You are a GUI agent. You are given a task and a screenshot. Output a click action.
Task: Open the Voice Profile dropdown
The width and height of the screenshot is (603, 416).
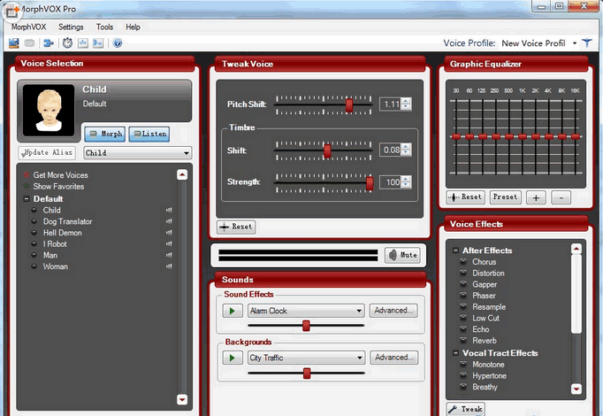575,43
